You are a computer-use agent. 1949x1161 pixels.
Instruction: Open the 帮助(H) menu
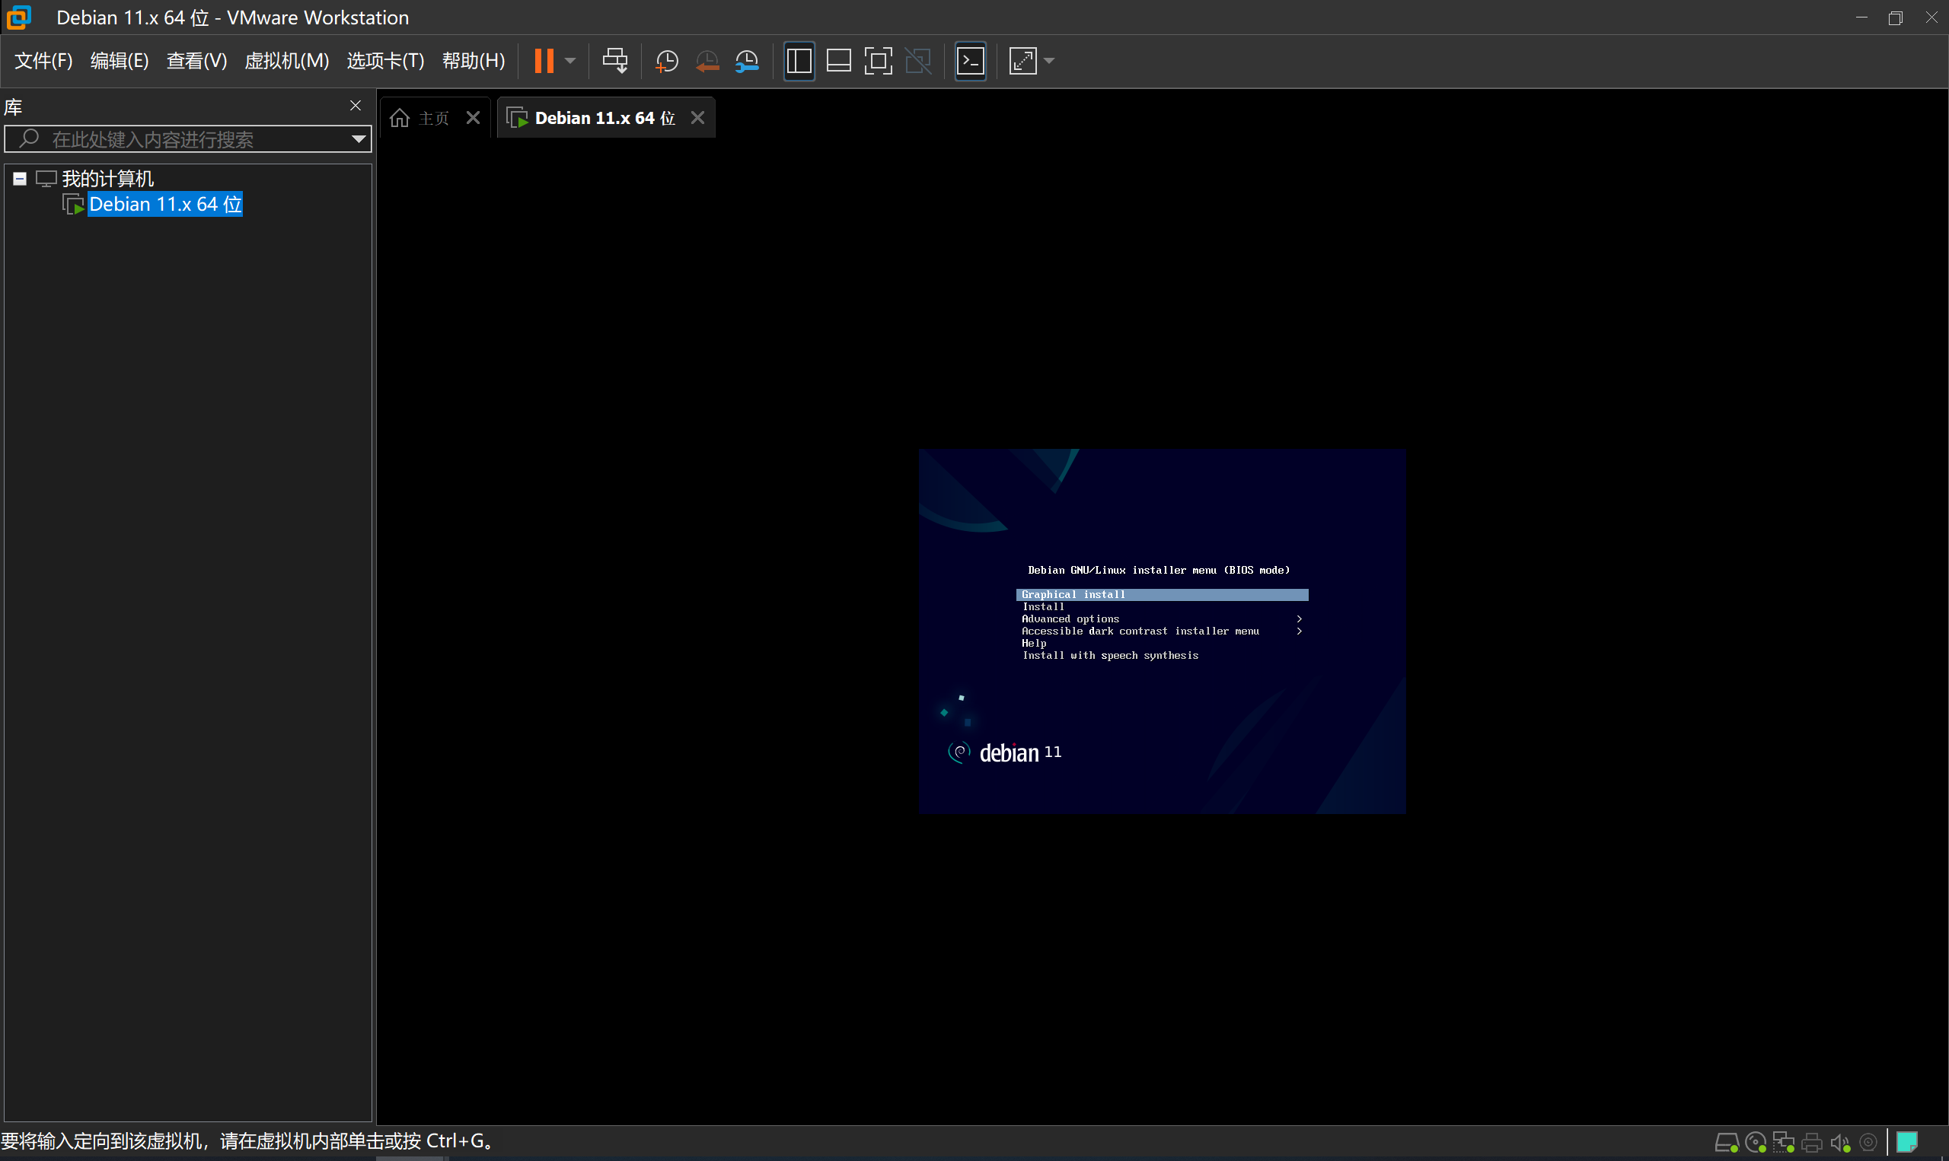point(474,60)
